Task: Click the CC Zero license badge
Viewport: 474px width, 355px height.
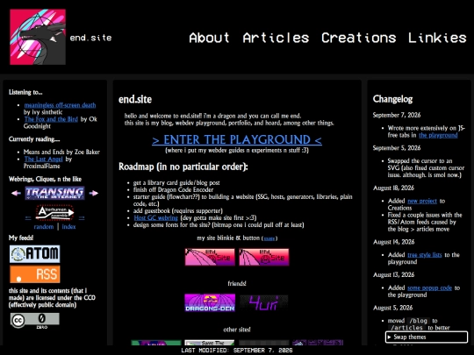Action: tap(35, 320)
